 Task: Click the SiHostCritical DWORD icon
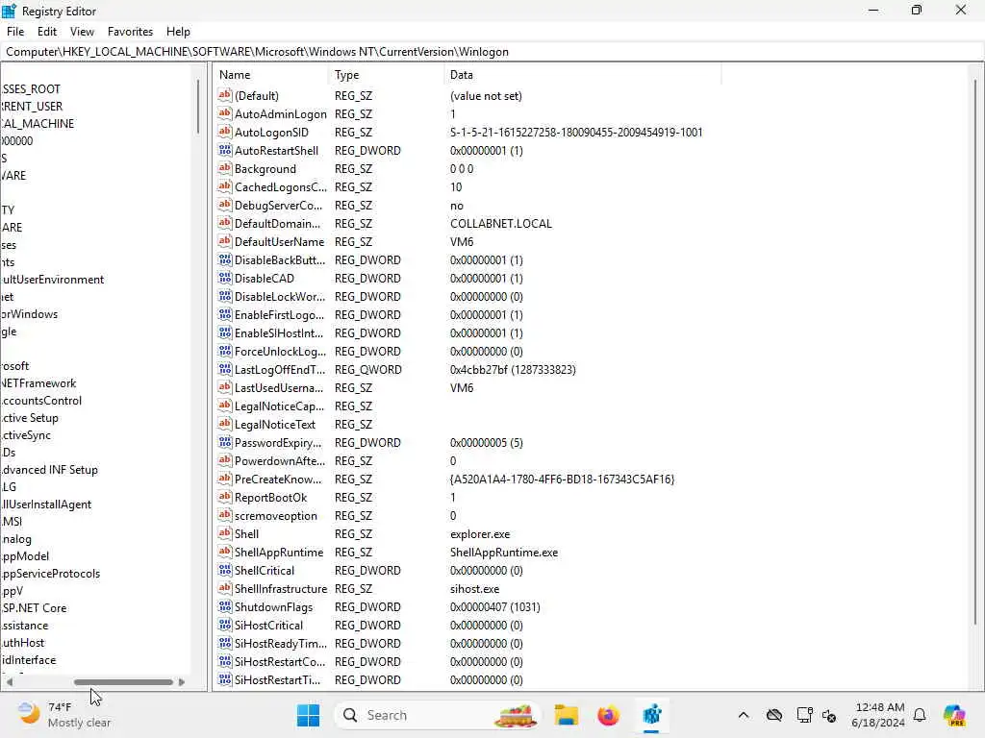tap(225, 625)
